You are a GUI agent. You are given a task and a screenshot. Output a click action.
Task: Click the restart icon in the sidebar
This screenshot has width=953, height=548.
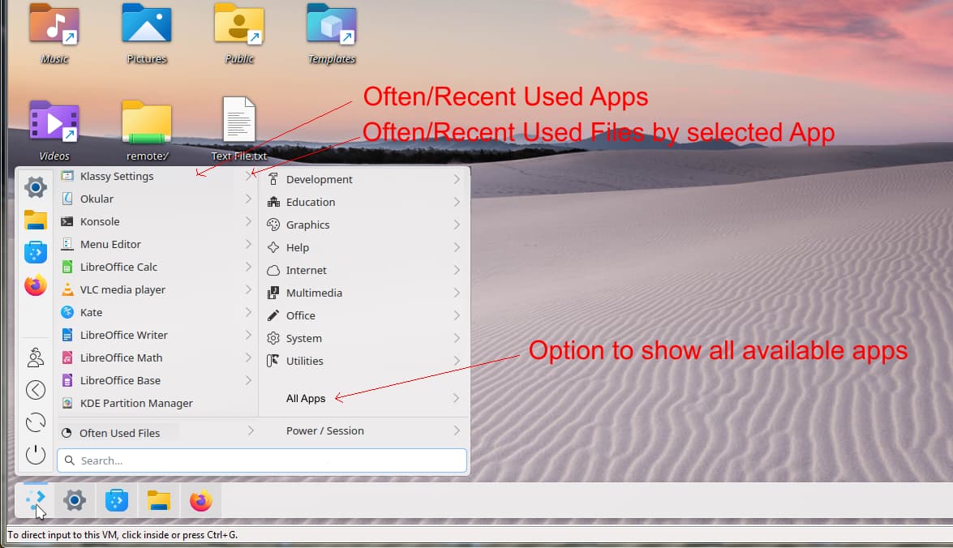point(35,422)
